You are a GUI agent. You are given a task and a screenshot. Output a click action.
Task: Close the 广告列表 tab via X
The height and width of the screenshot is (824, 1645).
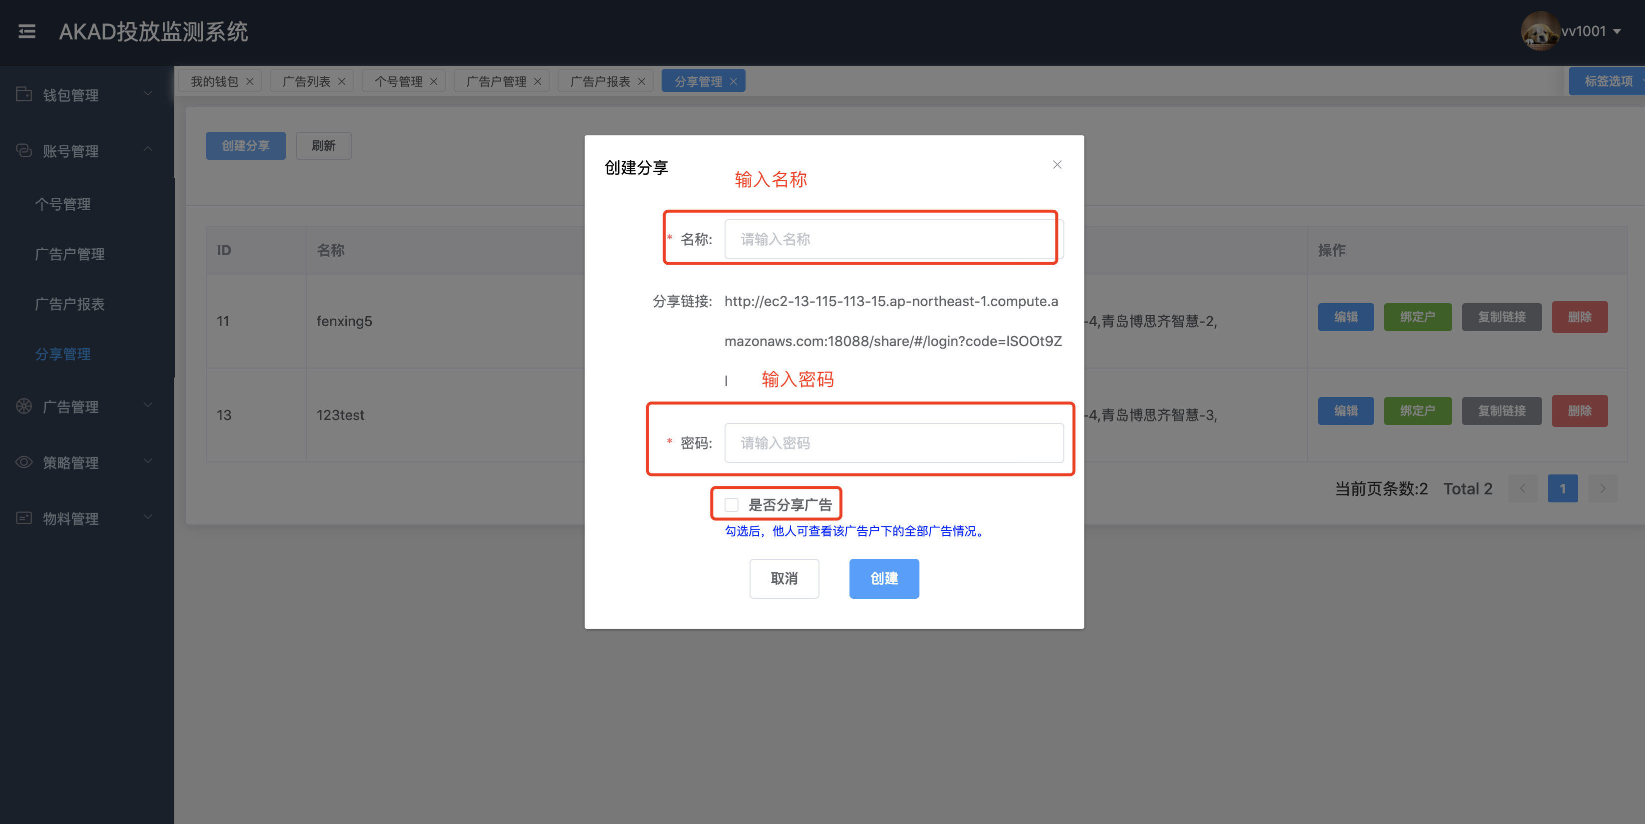click(342, 82)
